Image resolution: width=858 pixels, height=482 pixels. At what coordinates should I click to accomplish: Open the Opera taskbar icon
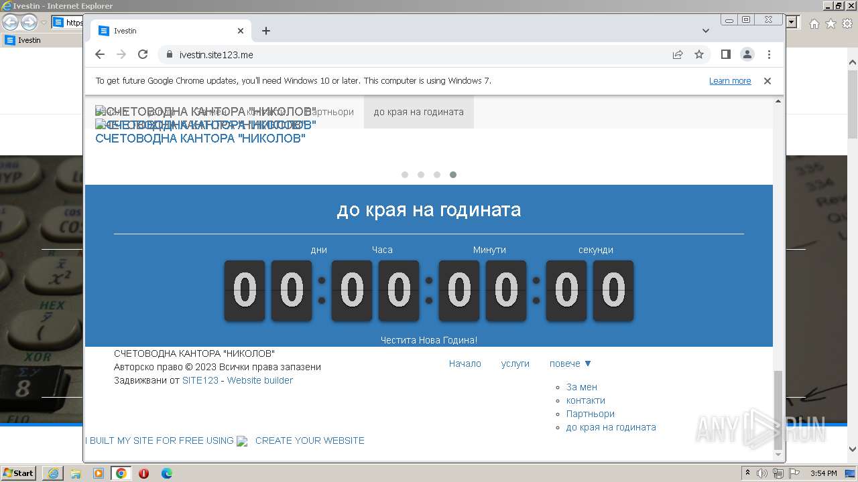[143, 473]
